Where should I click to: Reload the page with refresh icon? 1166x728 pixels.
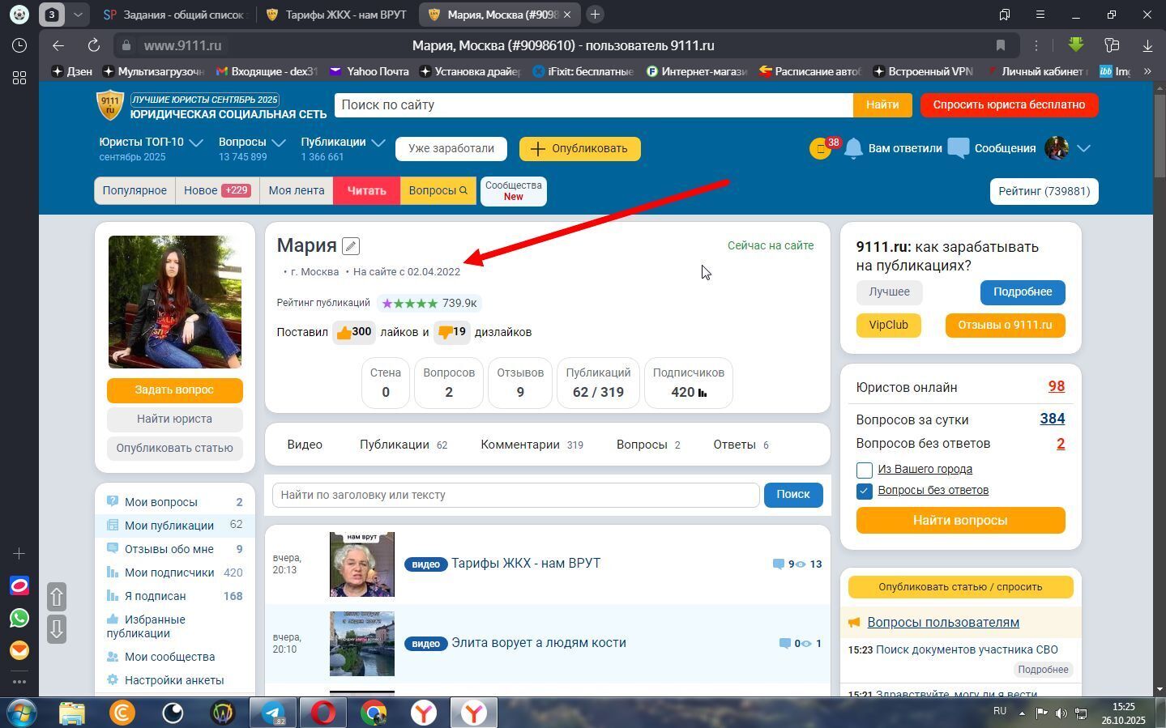tap(93, 45)
